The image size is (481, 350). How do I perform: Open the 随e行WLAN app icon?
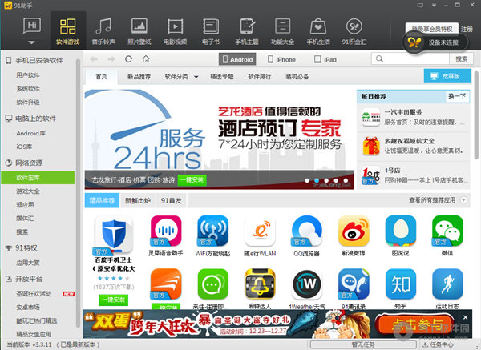(x=260, y=231)
